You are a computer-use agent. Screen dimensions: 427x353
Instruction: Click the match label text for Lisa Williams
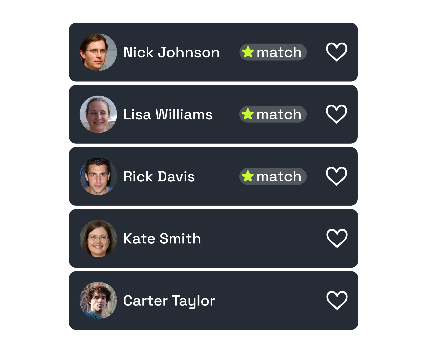coord(279,114)
